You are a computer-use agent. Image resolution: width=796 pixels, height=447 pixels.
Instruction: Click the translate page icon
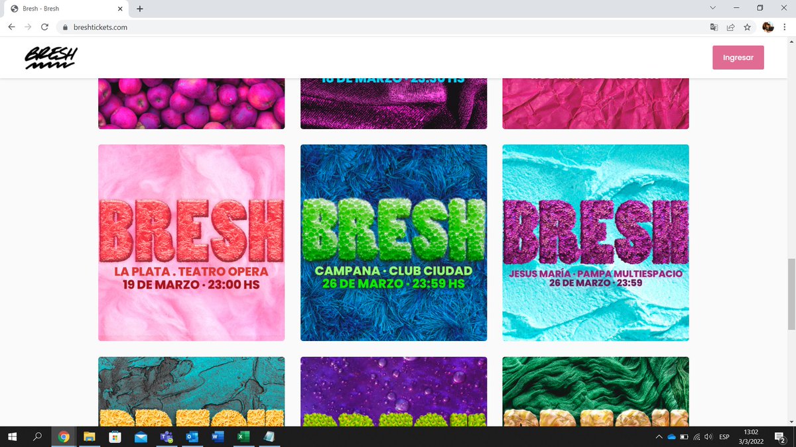coord(714,27)
